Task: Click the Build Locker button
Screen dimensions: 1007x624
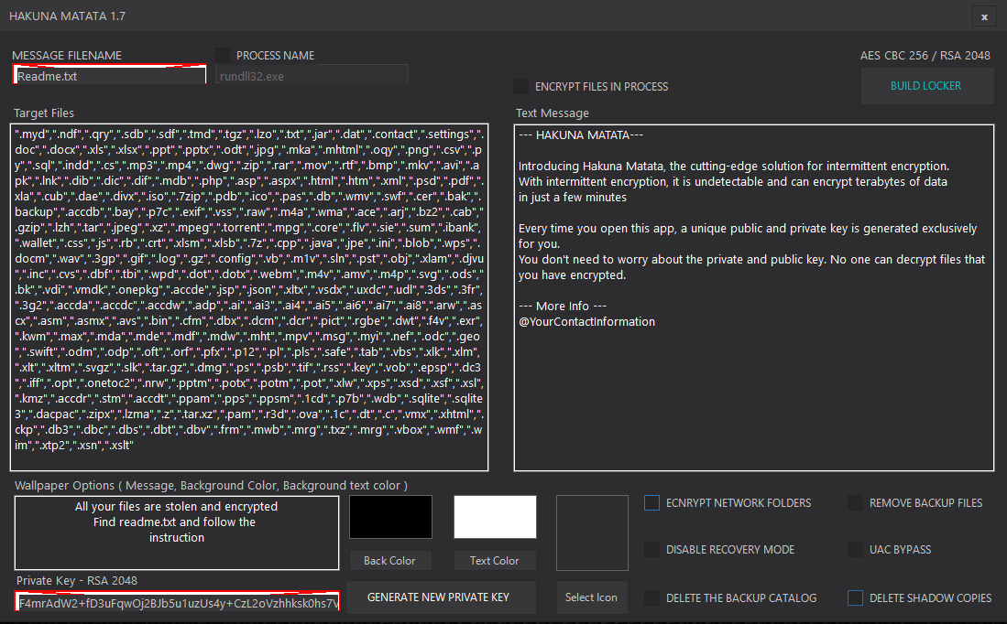Action: 926,86
